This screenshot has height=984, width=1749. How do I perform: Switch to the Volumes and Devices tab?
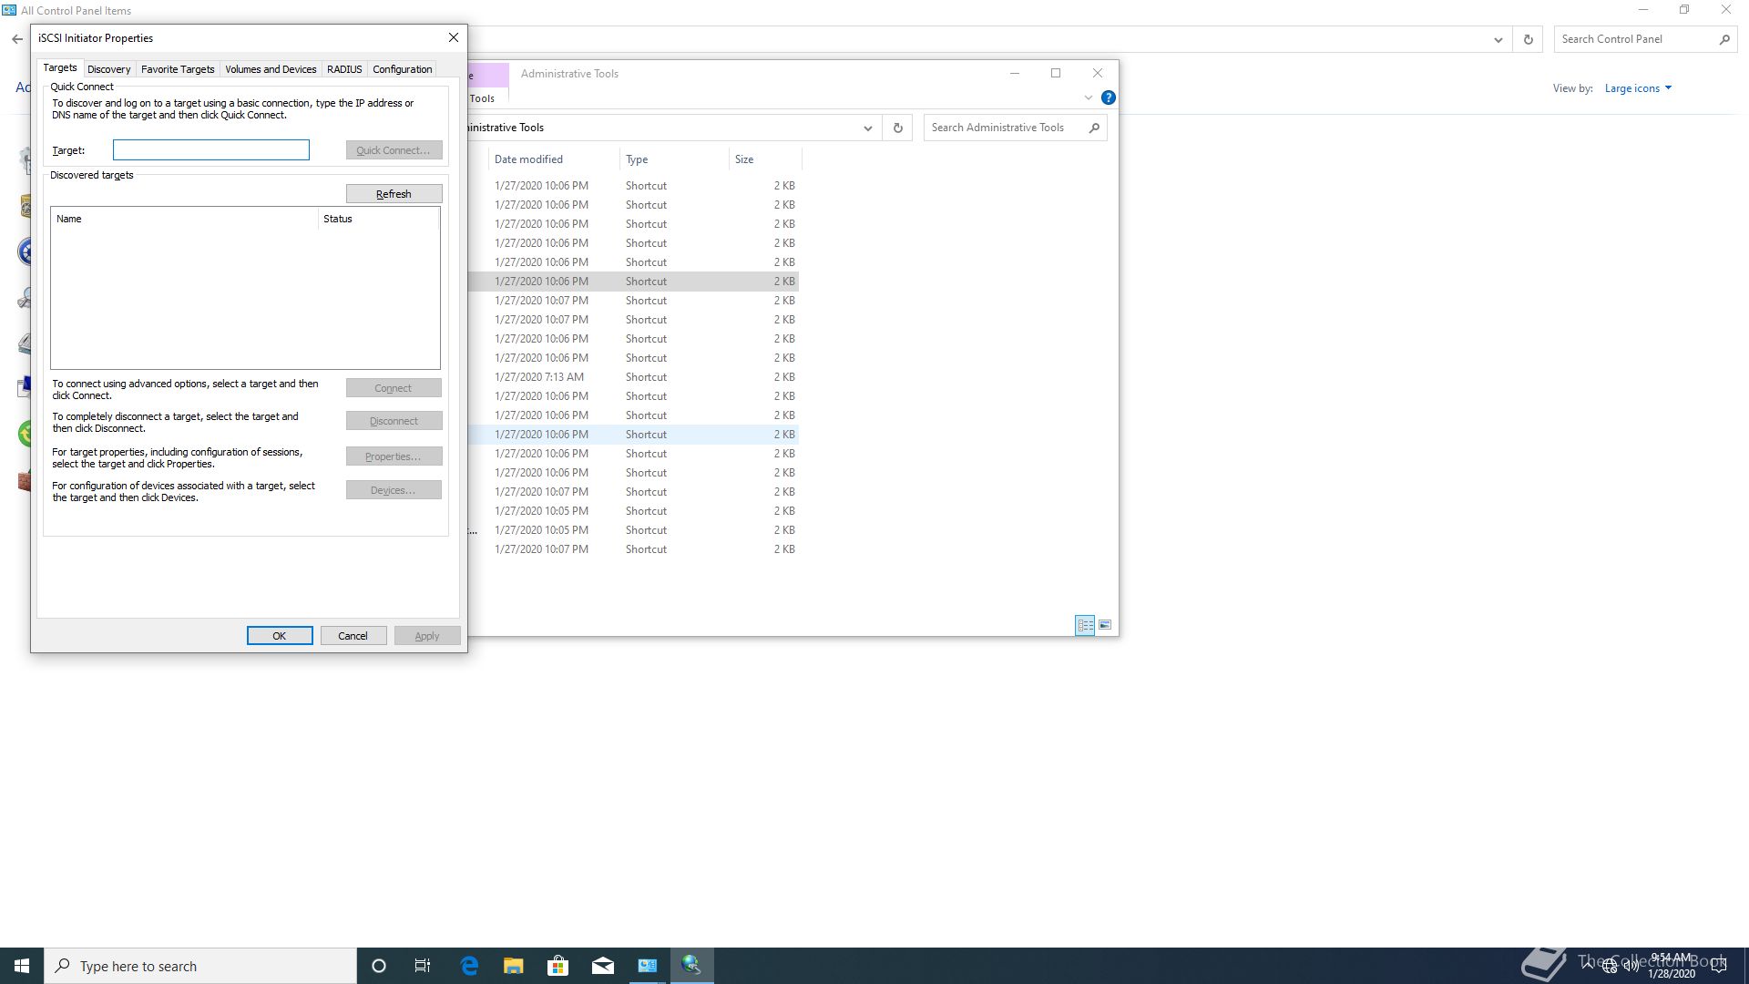271,69
